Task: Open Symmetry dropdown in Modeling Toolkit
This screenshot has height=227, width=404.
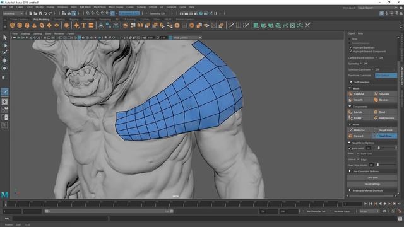Action: 360,64
